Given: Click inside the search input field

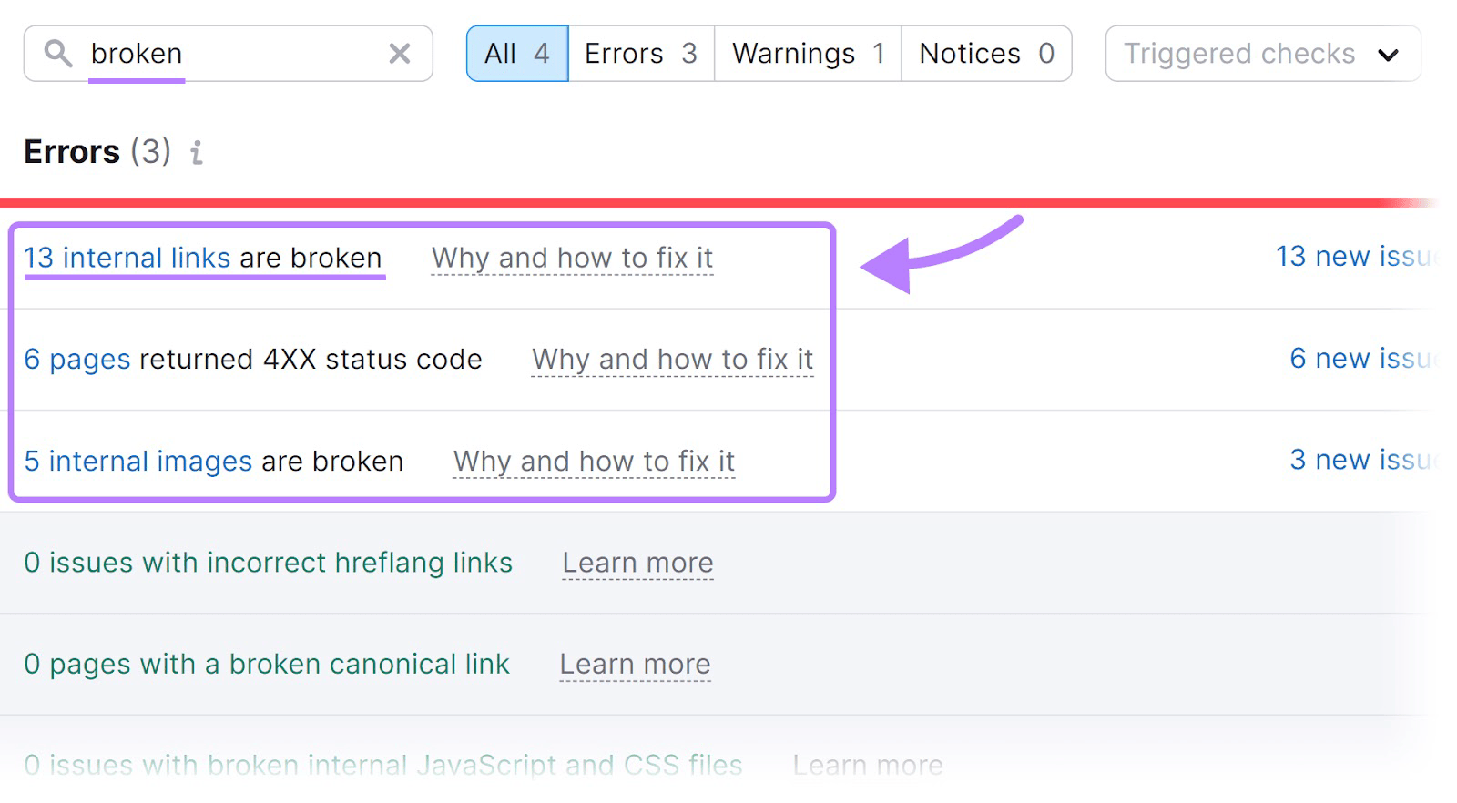Looking at the screenshot, I should pyautogui.click(x=228, y=54).
